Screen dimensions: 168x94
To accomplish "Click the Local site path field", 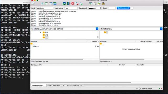I will [x=68, y=29].
